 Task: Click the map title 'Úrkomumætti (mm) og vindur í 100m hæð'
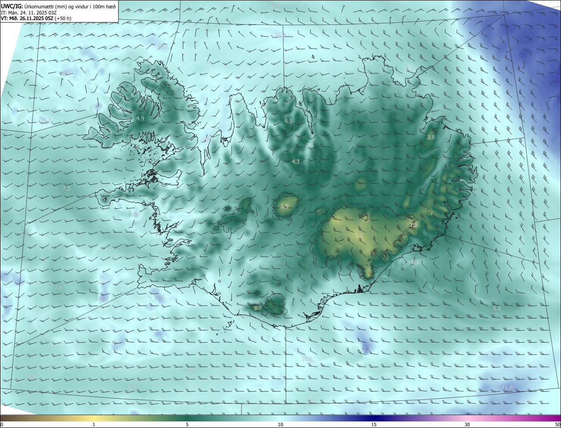(70, 6)
